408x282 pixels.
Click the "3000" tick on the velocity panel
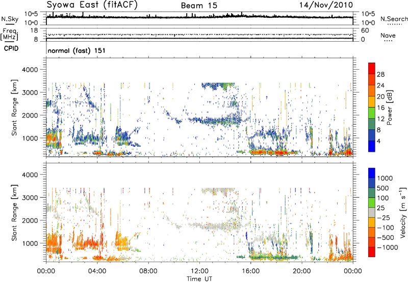pyautogui.click(x=30, y=198)
